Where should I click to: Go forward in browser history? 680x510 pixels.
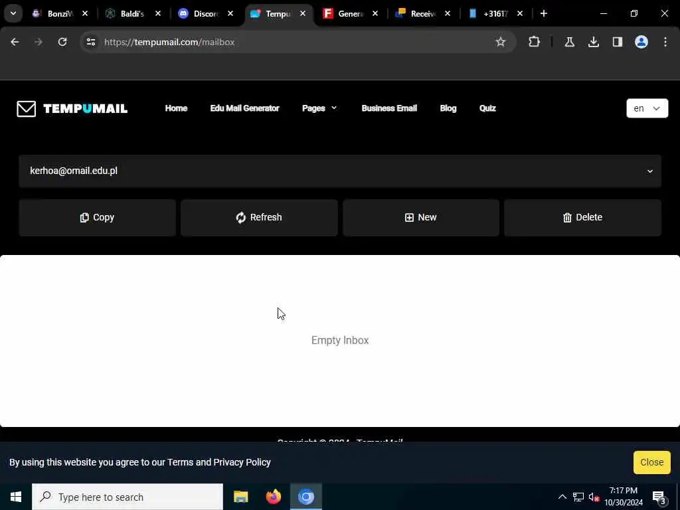(x=39, y=42)
